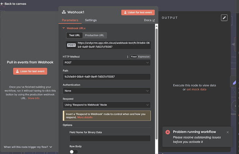Open the HTTP Method dropdown
The width and height of the screenshot is (239, 154).
coord(107,62)
